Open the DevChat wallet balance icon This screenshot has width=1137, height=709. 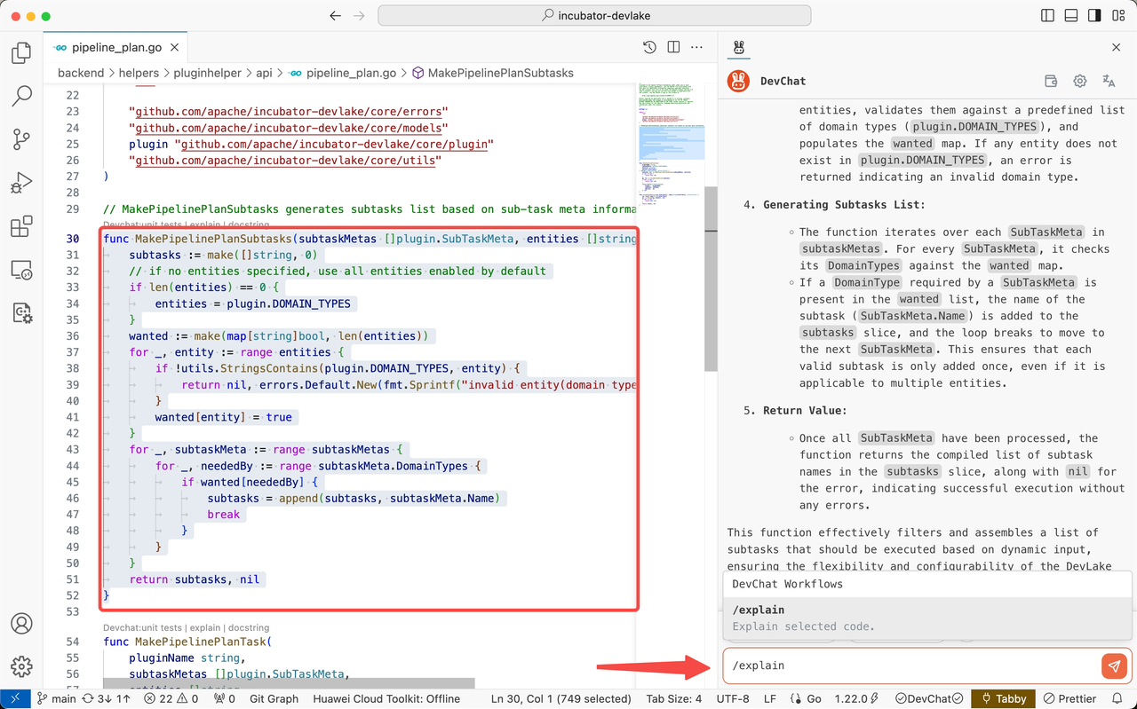[1051, 81]
